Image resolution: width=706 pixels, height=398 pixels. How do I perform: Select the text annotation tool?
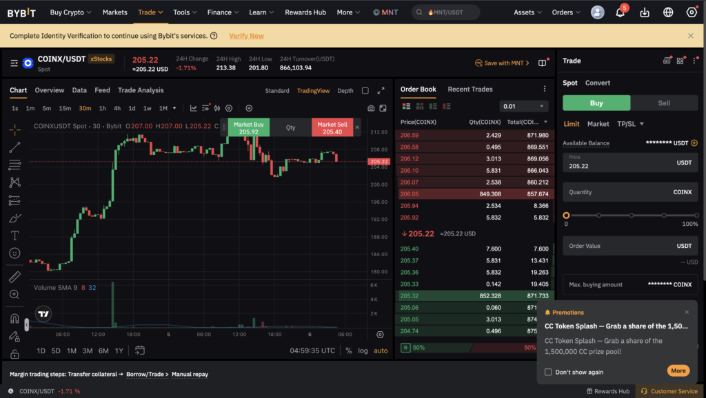coord(14,235)
